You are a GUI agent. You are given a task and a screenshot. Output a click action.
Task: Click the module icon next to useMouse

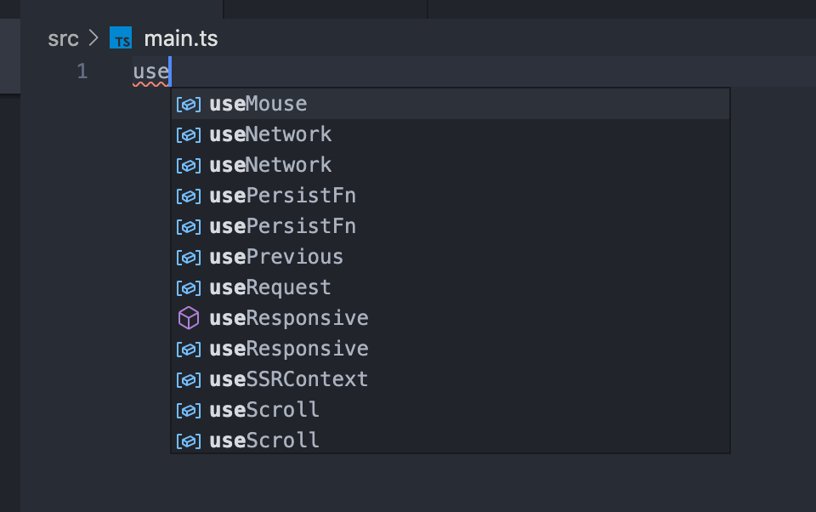(188, 103)
